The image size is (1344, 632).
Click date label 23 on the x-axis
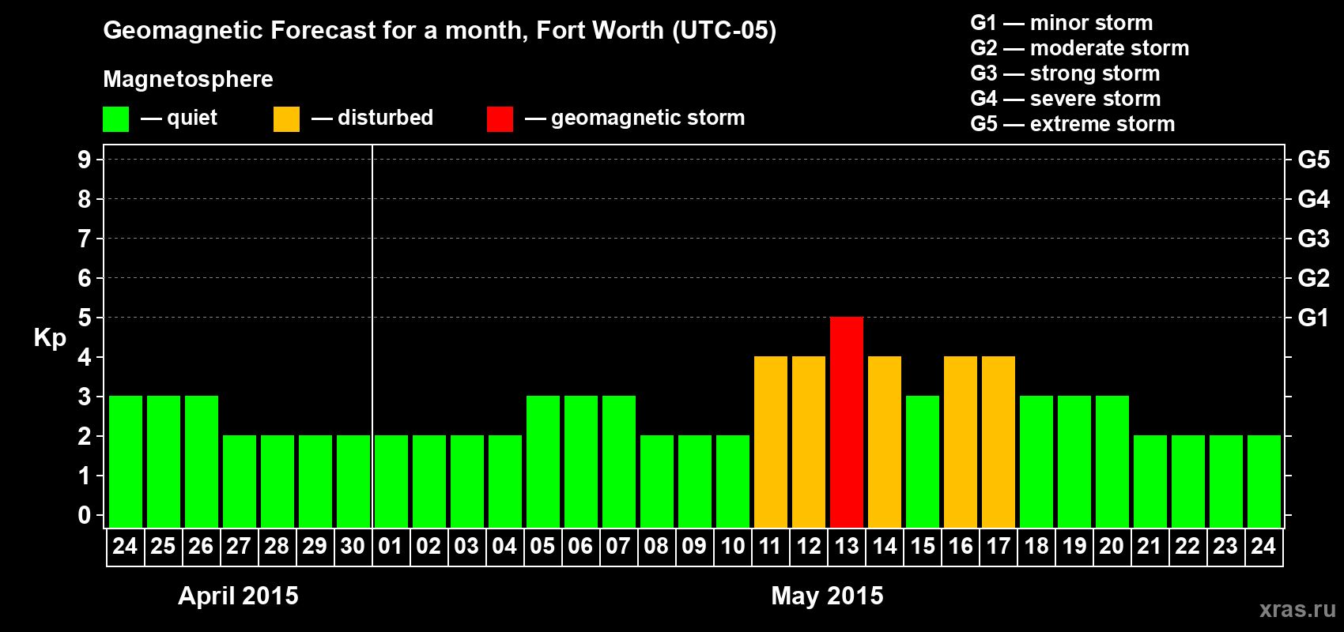1225,547
